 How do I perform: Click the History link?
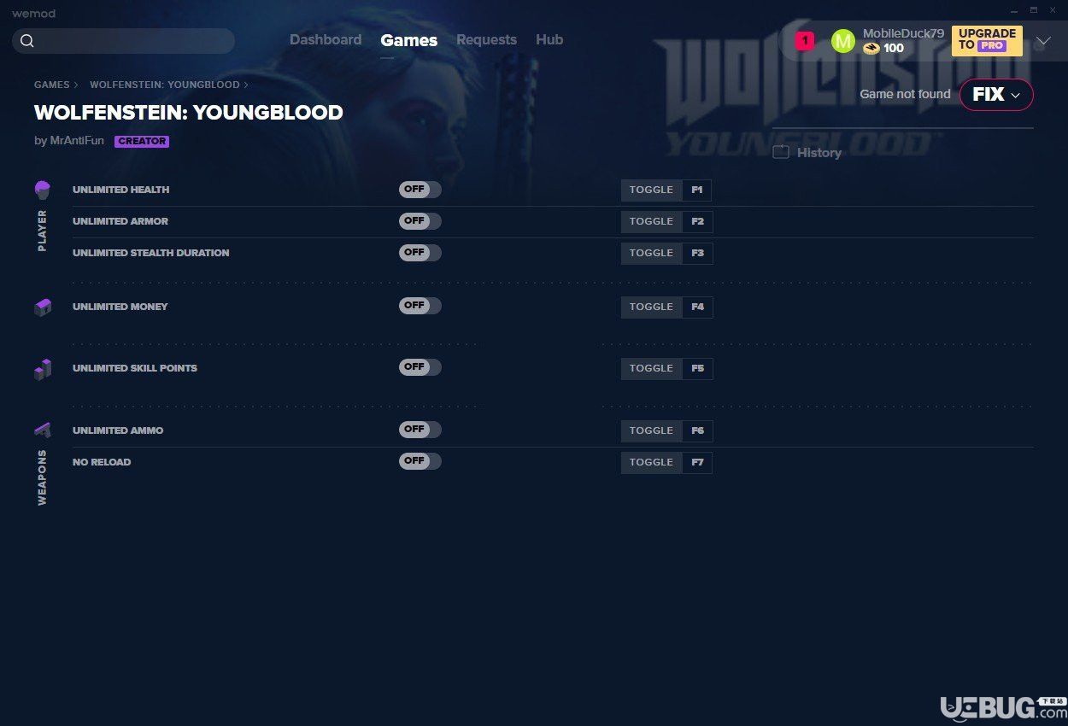click(819, 153)
